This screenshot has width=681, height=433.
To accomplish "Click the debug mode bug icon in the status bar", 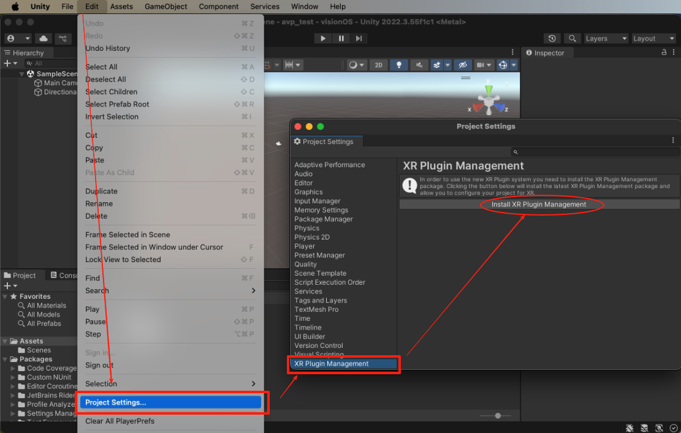I will (x=630, y=427).
